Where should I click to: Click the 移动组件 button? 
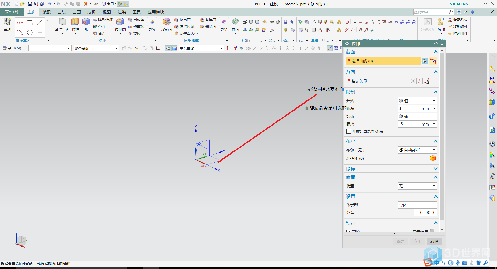tap(458, 27)
